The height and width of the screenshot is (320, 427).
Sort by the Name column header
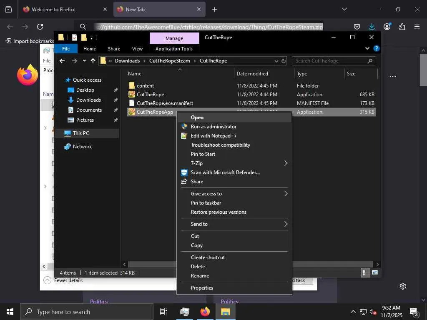pos(180,74)
